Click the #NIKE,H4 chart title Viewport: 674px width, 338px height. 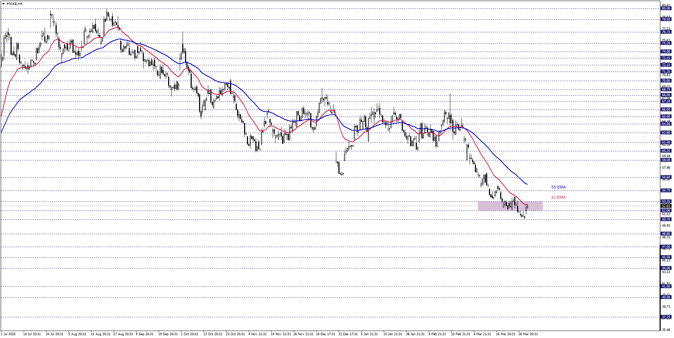[14, 4]
